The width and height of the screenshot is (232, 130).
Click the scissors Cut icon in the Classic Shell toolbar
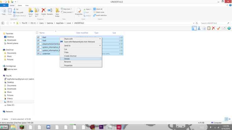(199, 28)
